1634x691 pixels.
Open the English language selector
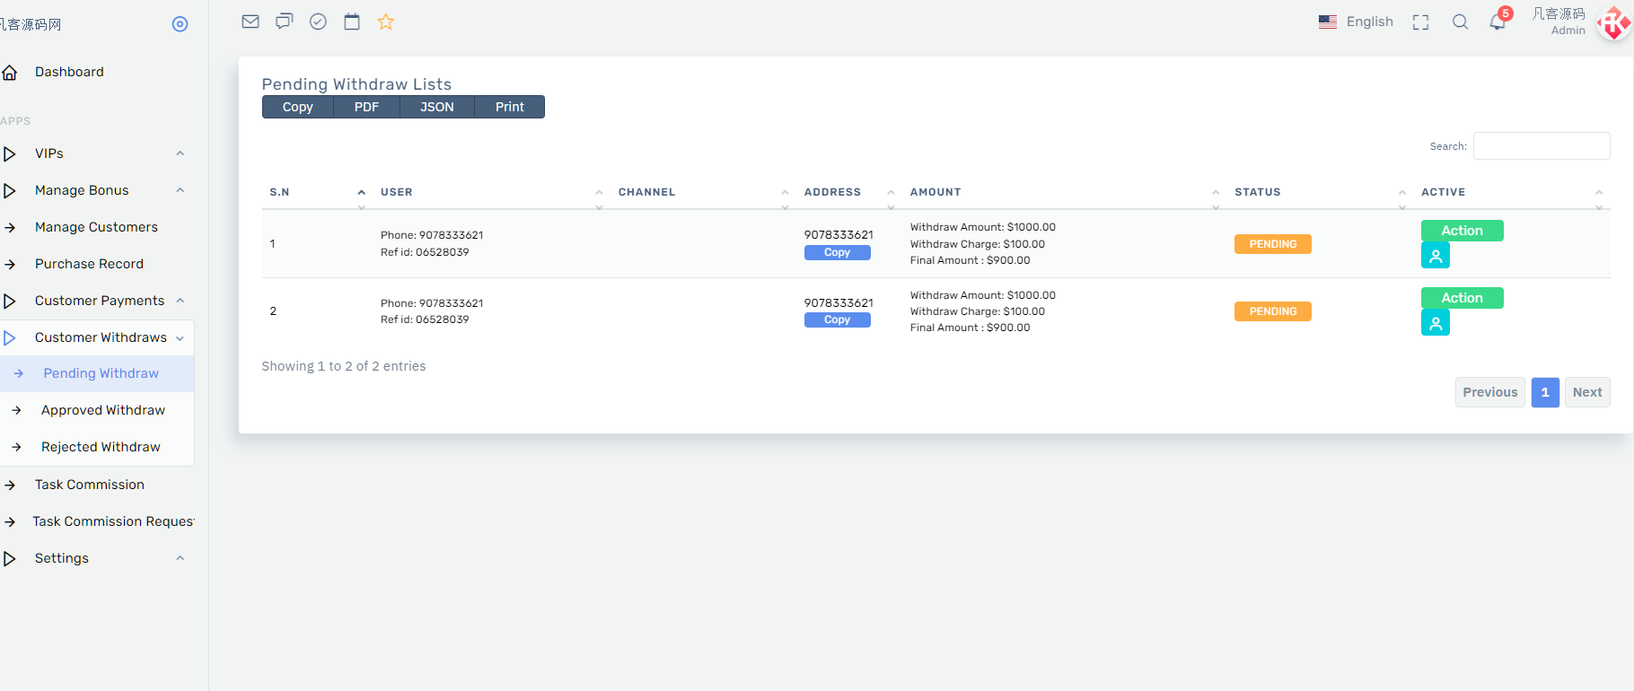click(1356, 22)
